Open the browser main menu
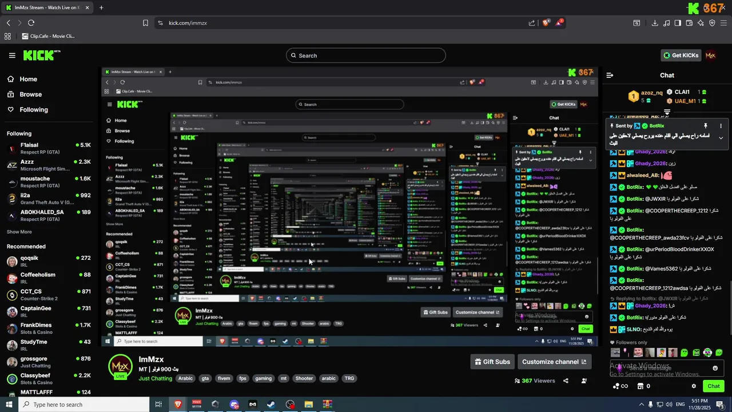The height and width of the screenshot is (412, 732). [x=724, y=23]
